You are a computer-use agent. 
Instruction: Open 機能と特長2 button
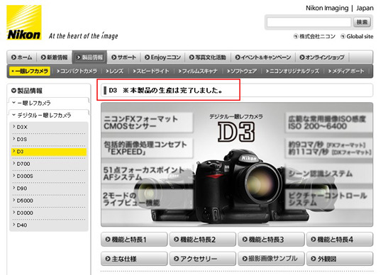[202, 240]
